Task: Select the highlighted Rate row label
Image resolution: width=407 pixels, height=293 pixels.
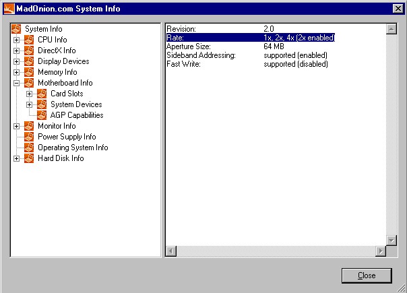Action: 175,38
